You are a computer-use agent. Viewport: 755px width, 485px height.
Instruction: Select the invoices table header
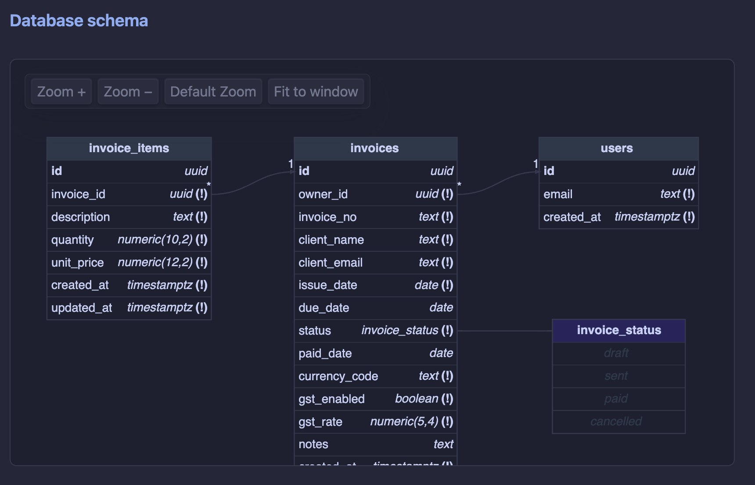tap(375, 148)
